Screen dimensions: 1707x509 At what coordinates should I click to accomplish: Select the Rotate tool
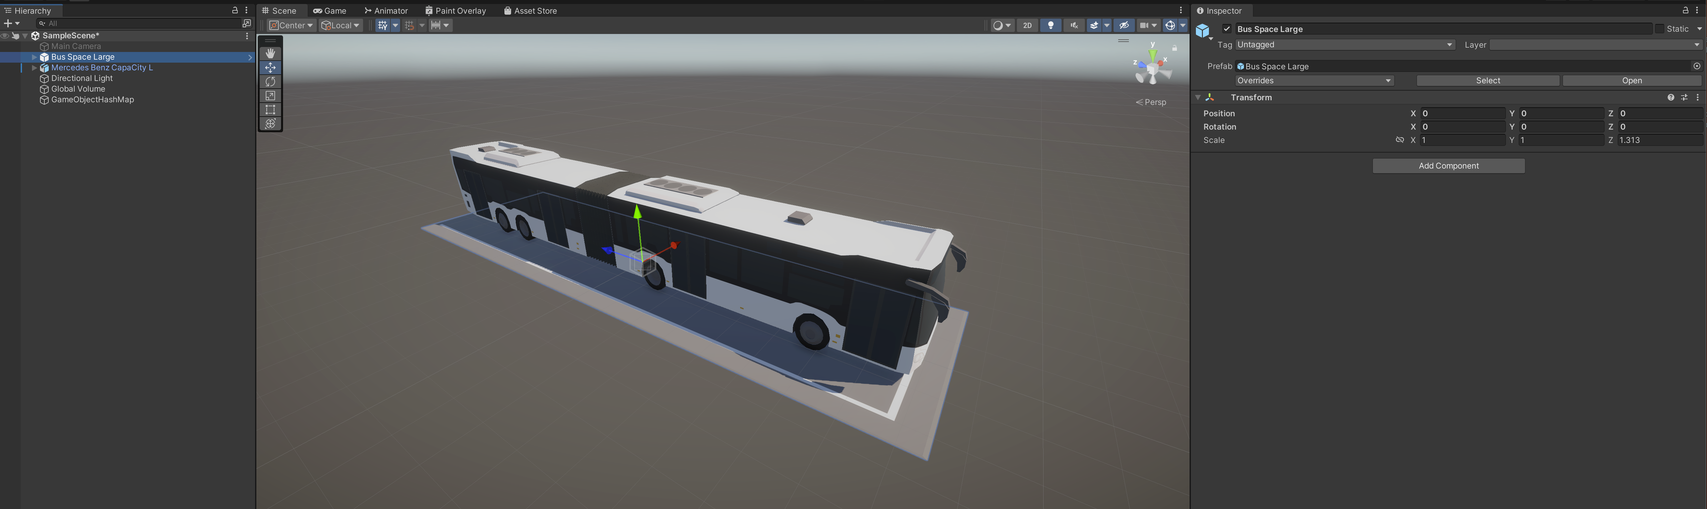(x=270, y=81)
